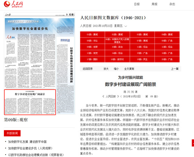The image size is (194, 157).
Task: Select page 01版: 要闻
Action: tap(92, 34)
